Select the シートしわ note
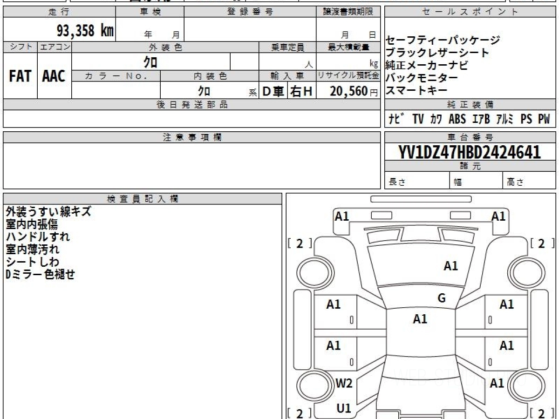The height and width of the screenshot is (419, 559). pyautogui.click(x=32, y=262)
